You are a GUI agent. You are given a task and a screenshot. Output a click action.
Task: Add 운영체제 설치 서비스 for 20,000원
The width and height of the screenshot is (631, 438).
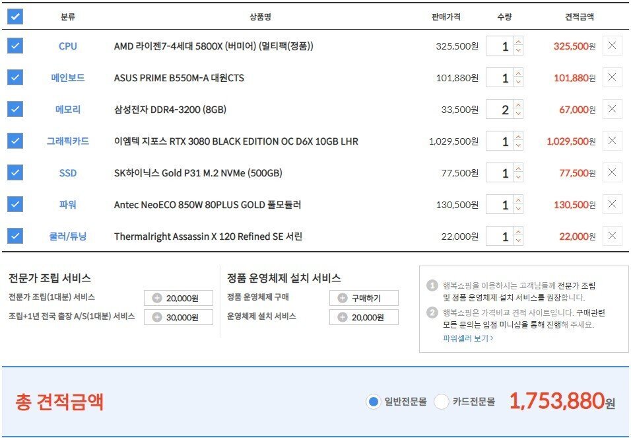point(364,317)
